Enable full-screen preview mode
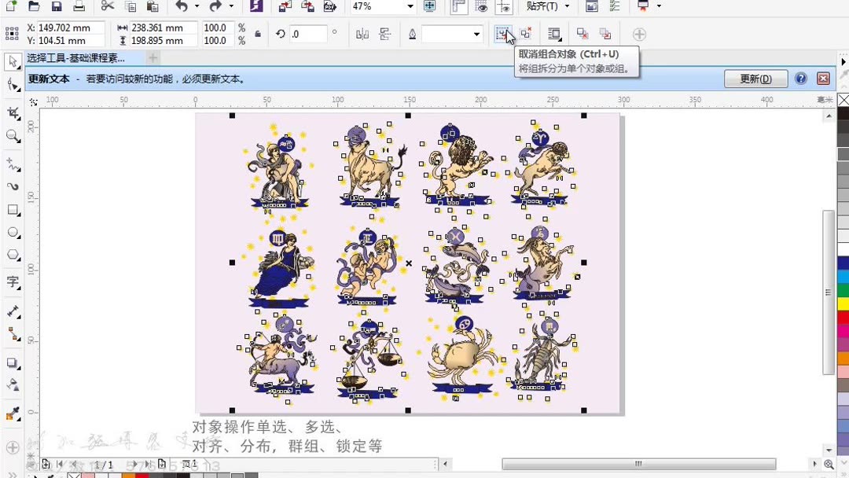The height and width of the screenshot is (478, 849). click(x=430, y=8)
